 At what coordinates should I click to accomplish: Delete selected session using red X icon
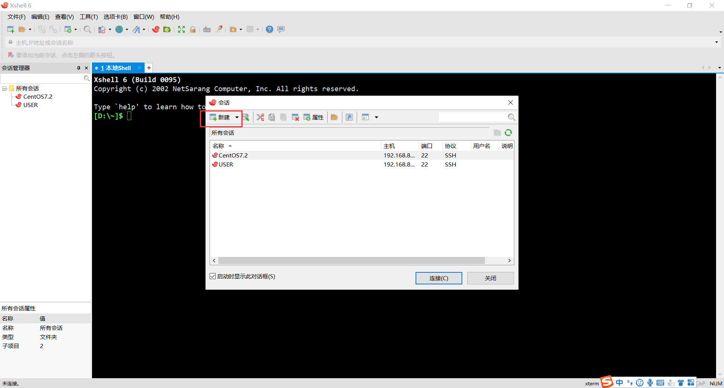pyautogui.click(x=296, y=117)
